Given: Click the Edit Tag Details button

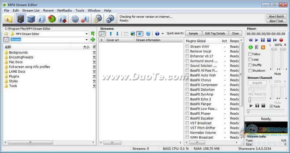Looking at the screenshot, I should point(215,33).
